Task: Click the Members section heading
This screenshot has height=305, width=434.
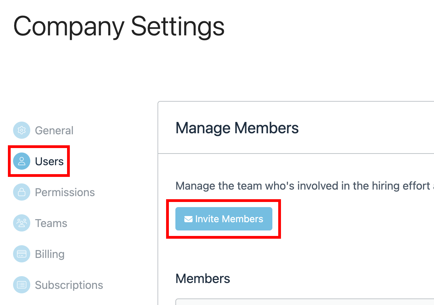Action: [x=203, y=279]
